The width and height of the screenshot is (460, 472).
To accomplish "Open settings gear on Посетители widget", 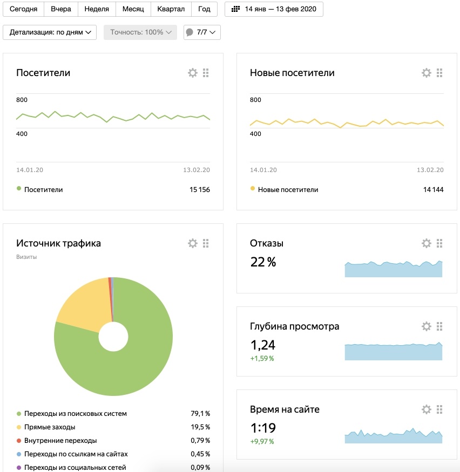I will [193, 73].
